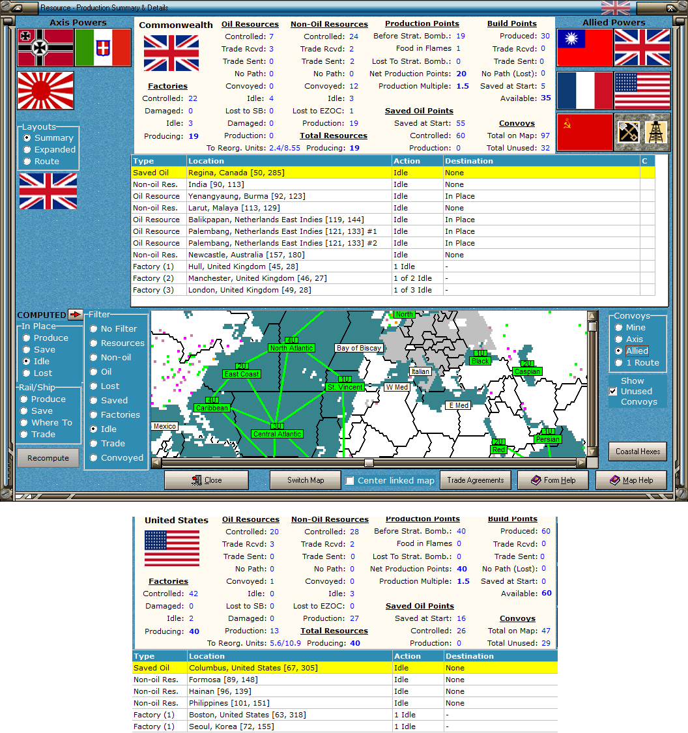Click the Recompute button
The height and width of the screenshot is (733, 688).
[x=48, y=458]
